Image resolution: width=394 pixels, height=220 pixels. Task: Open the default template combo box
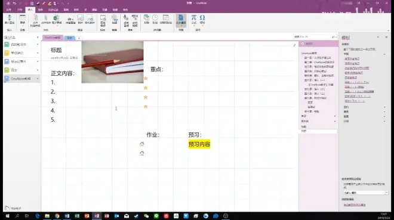click(365, 193)
